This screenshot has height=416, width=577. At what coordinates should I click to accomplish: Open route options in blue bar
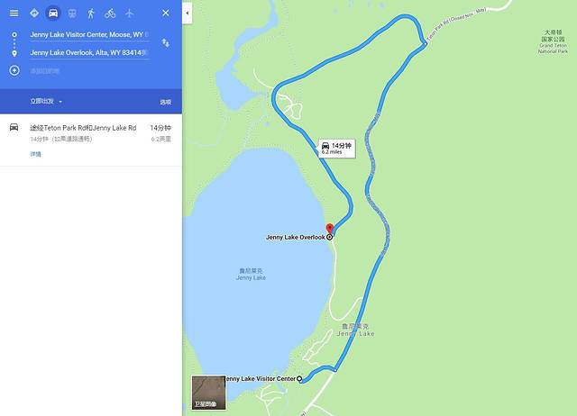click(166, 102)
